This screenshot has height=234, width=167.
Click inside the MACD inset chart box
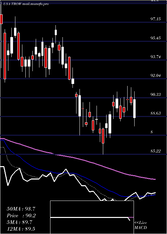92,217
